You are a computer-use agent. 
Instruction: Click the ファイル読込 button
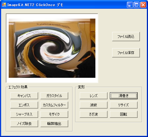126,37
